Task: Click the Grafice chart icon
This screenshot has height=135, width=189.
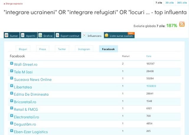Action: point(40,35)
